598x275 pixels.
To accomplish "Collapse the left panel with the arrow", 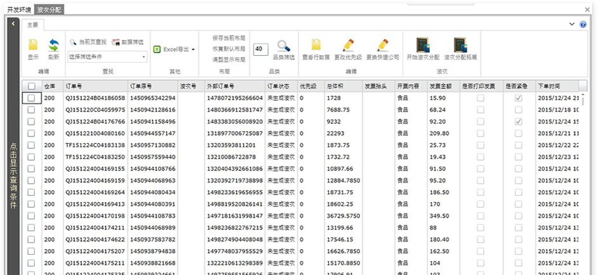I will (13, 23).
